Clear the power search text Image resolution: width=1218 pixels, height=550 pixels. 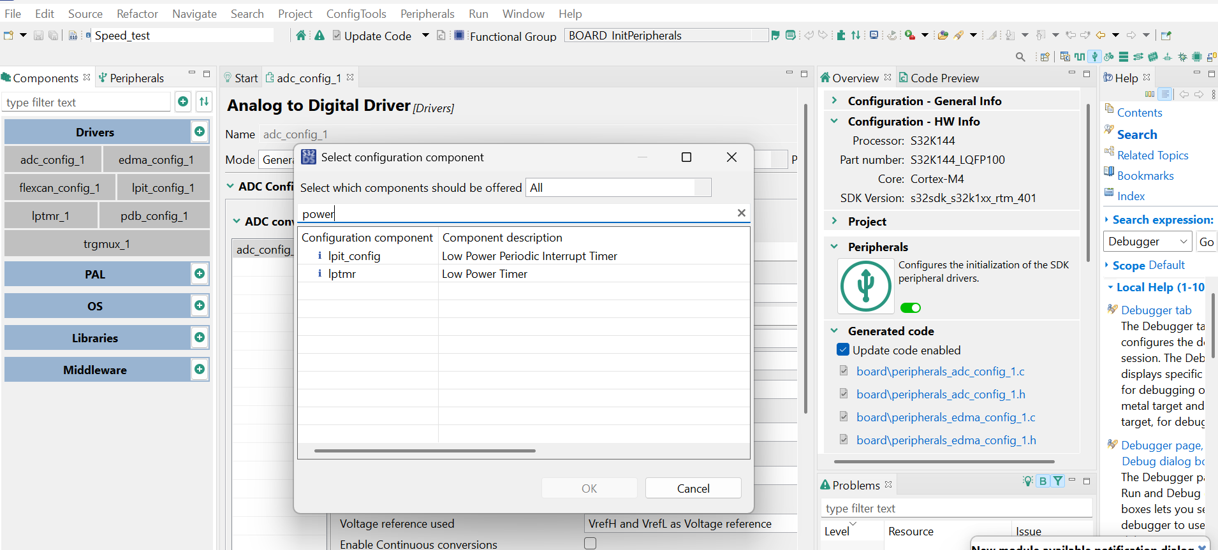coord(741,213)
